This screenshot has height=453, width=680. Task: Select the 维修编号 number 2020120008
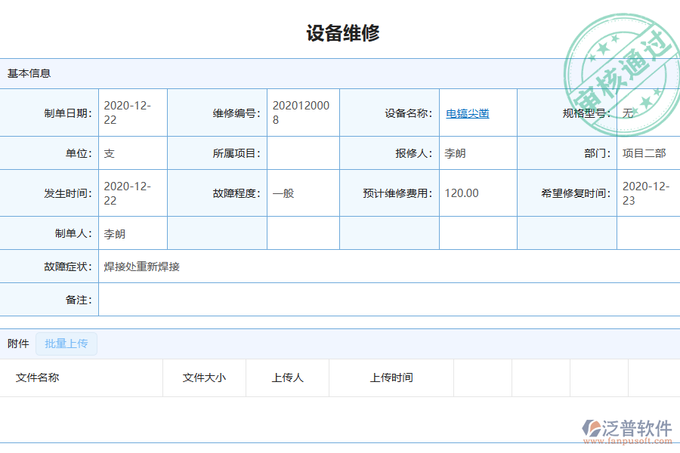tap(301, 112)
